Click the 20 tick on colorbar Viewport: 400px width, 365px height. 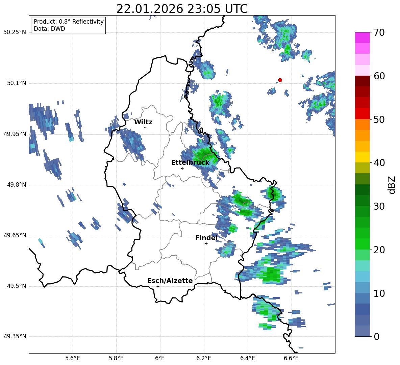click(x=379, y=250)
